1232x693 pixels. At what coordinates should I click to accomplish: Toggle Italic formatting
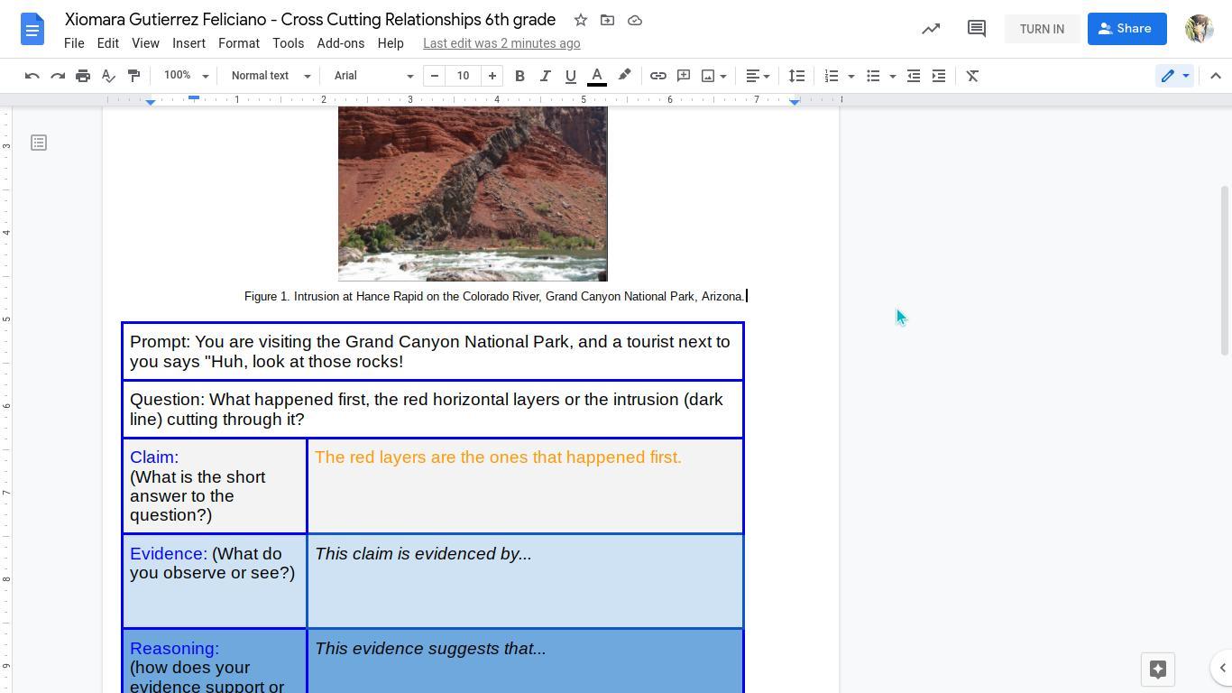[x=545, y=76]
